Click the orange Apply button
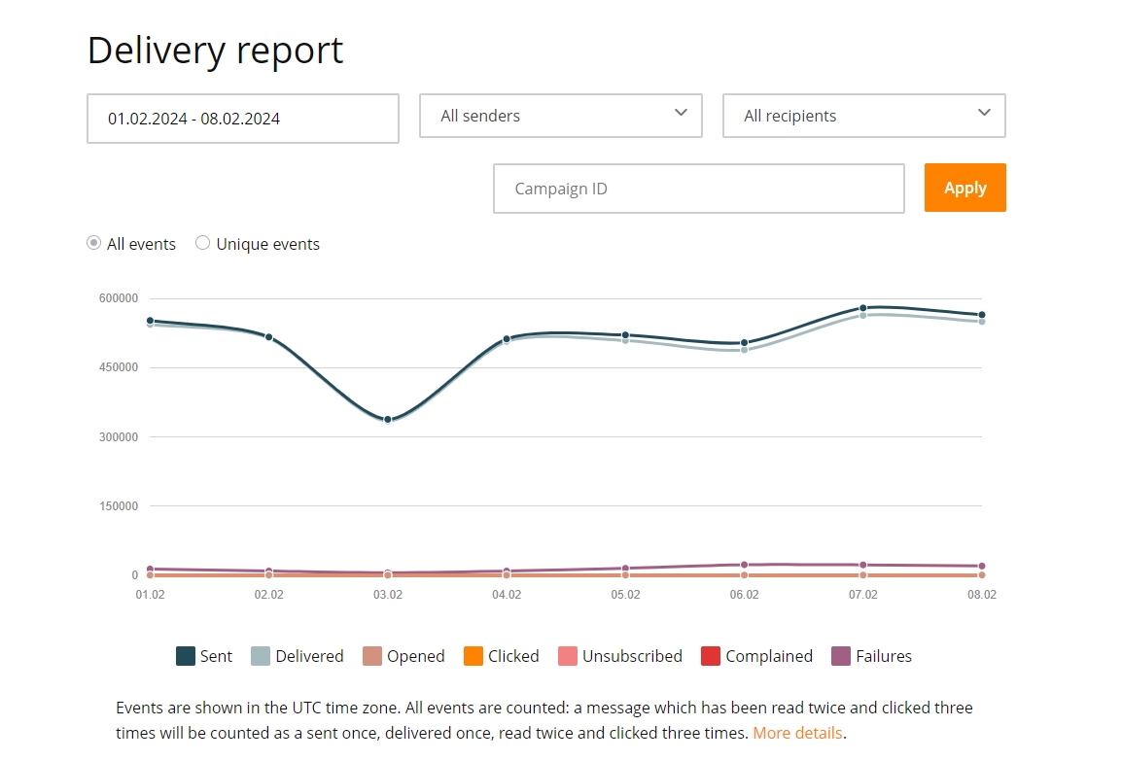1122x761 pixels. pyautogui.click(x=965, y=188)
